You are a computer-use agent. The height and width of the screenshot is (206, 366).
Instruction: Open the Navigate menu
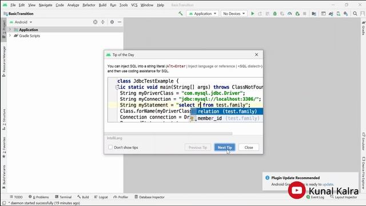tap(45, 5)
